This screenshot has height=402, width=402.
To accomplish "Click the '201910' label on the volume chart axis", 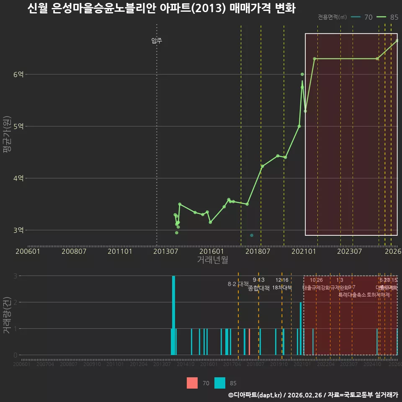I will coord(279,364).
